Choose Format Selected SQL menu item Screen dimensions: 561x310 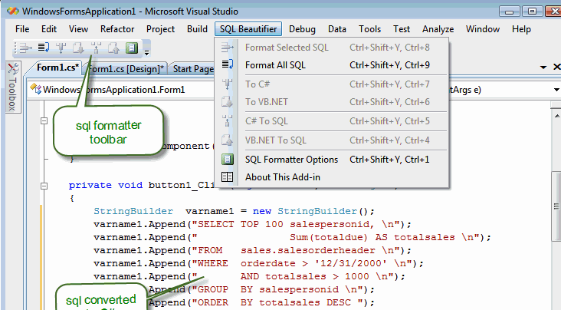point(332,48)
